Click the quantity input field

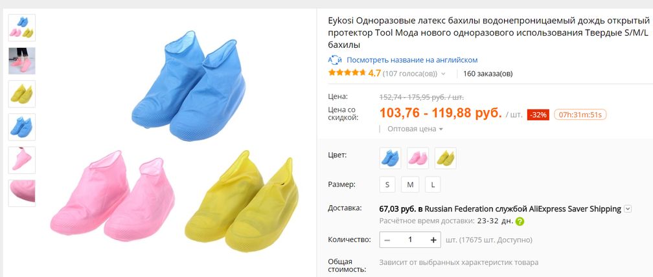coord(410,240)
